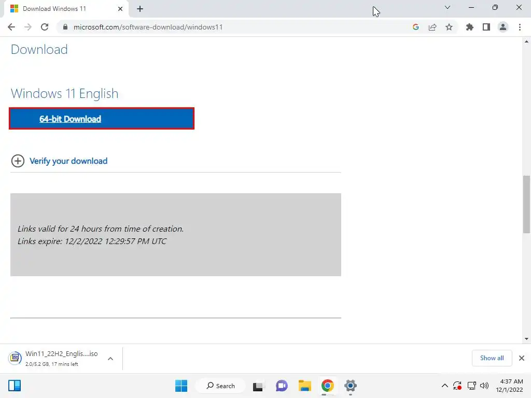Click the taskbar Search box
The image size is (531, 398).
point(220,386)
